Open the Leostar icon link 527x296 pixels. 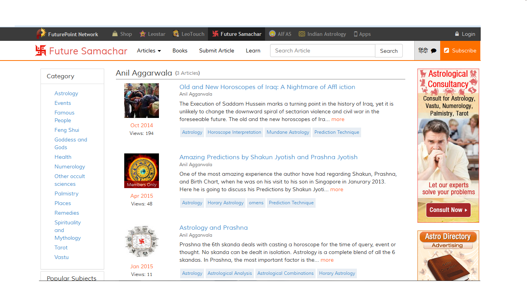[143, 34]
